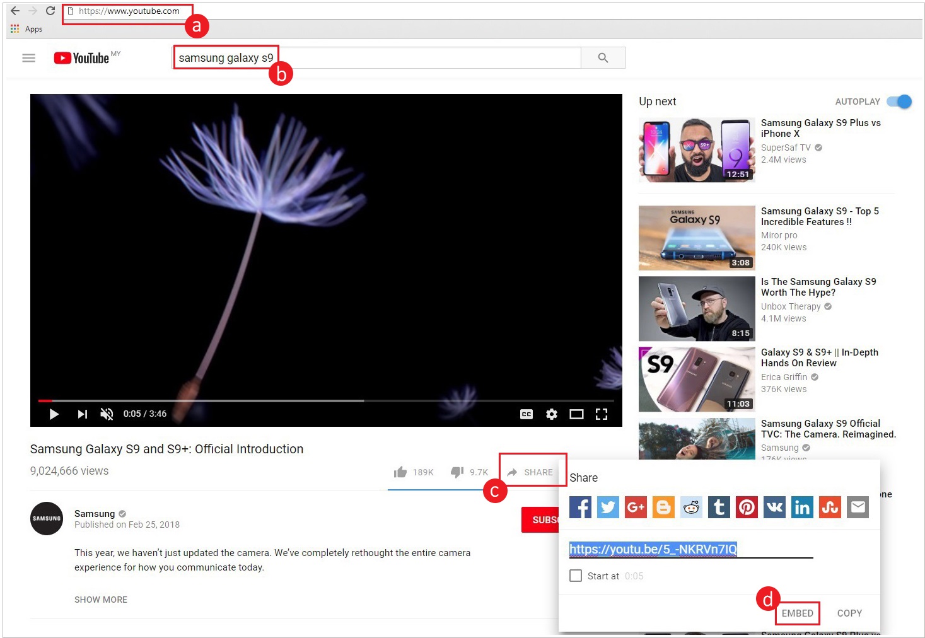This screenshot has width=925, height=638.
Task: Share to Blogger
Action: (x=663, y=507)
